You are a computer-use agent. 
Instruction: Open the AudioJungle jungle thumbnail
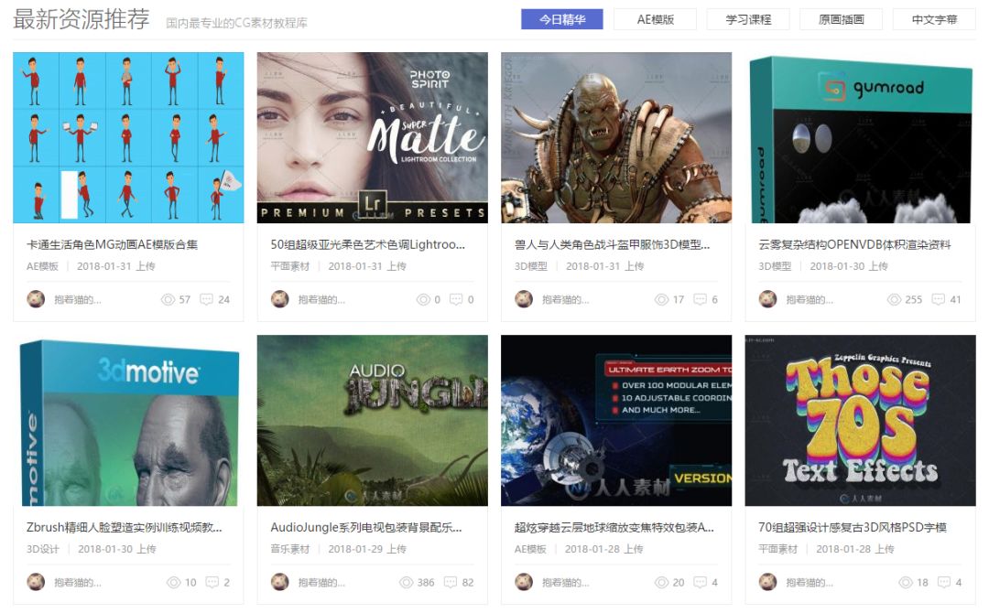(372, 420)
